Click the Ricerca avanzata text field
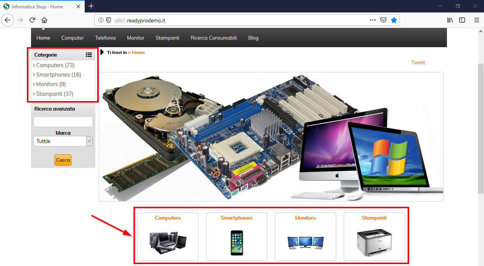The width and height of the screenshot is (484, 266). pyautogui.click(x=63, y=121)
